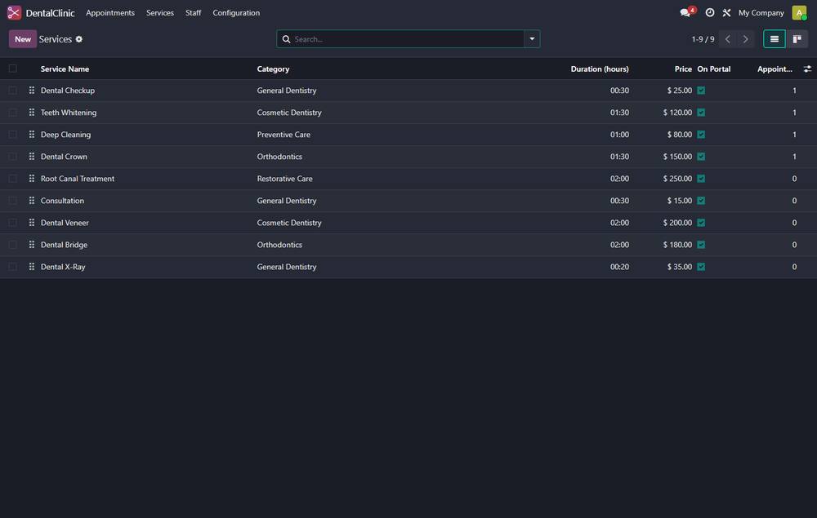
Task: Click Orthodontics category for Dental Crown
Action: point(279,157)
